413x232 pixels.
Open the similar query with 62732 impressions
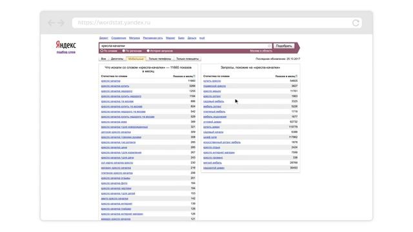(x=212, y=122)
